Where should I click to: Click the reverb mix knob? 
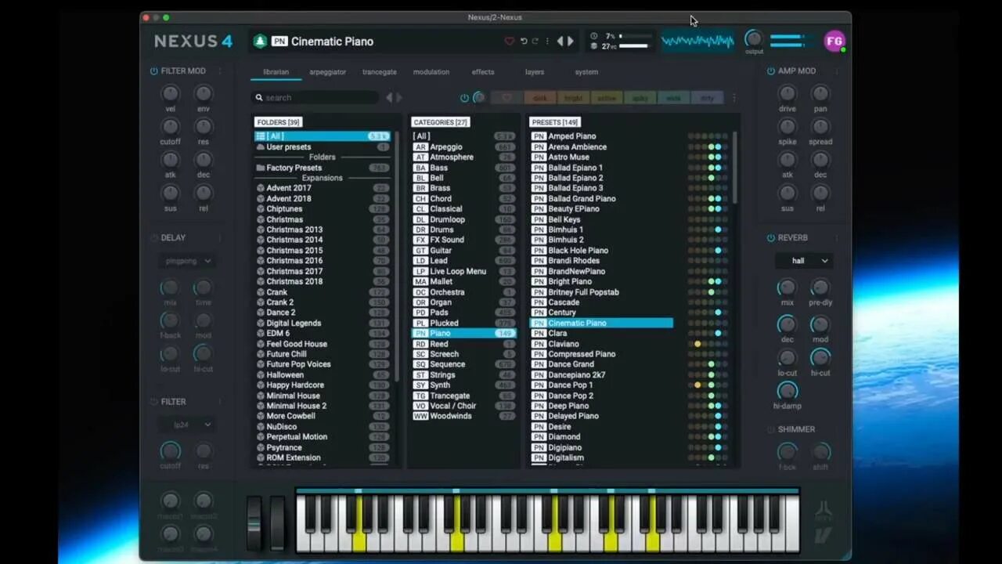point(787,287)
